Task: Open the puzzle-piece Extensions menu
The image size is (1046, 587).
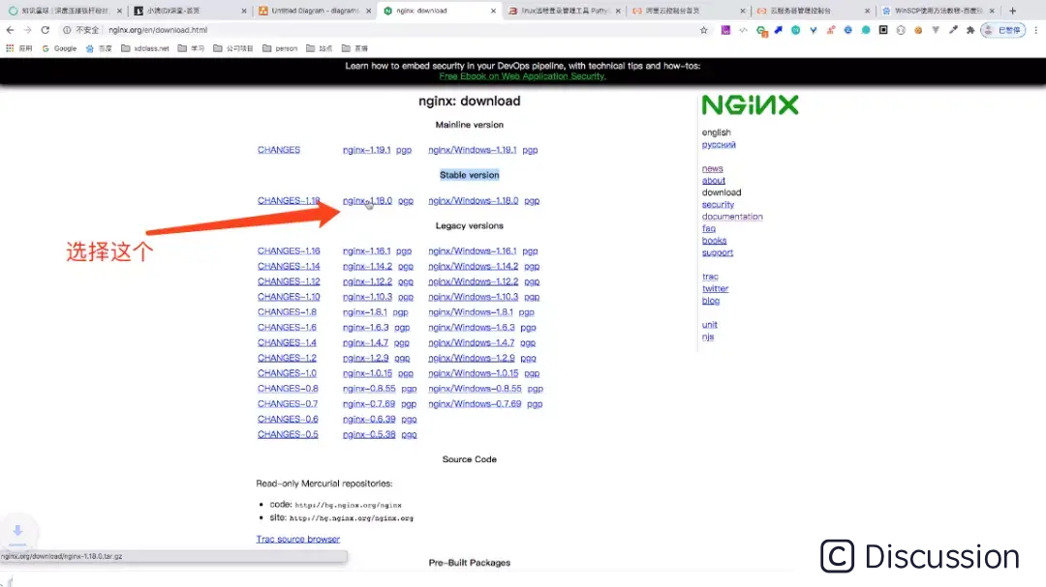Action: [x=969, y=30]
